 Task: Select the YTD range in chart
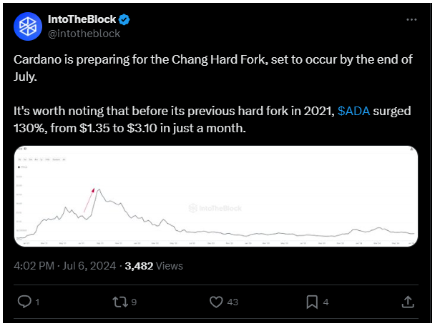click(47, 159)
